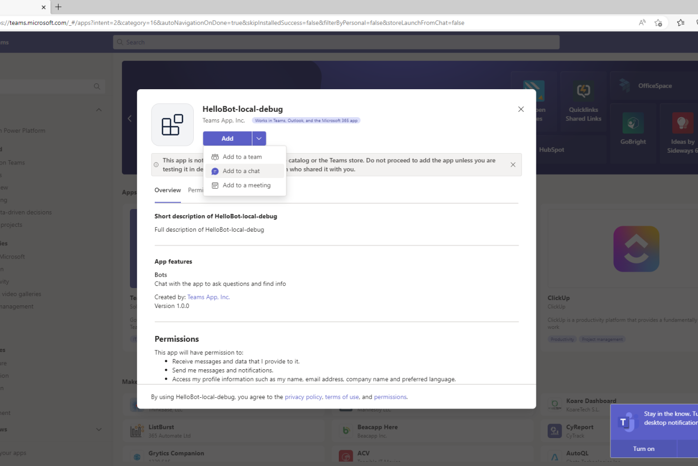Close the current browser tab
The image size is (698, 466).
tap(43, 8)
